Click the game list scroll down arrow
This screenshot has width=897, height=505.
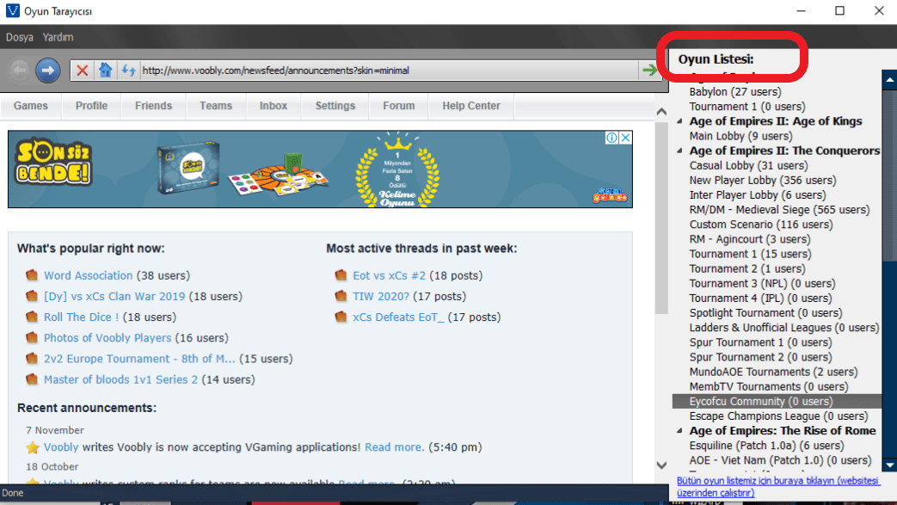click(889, 465)
